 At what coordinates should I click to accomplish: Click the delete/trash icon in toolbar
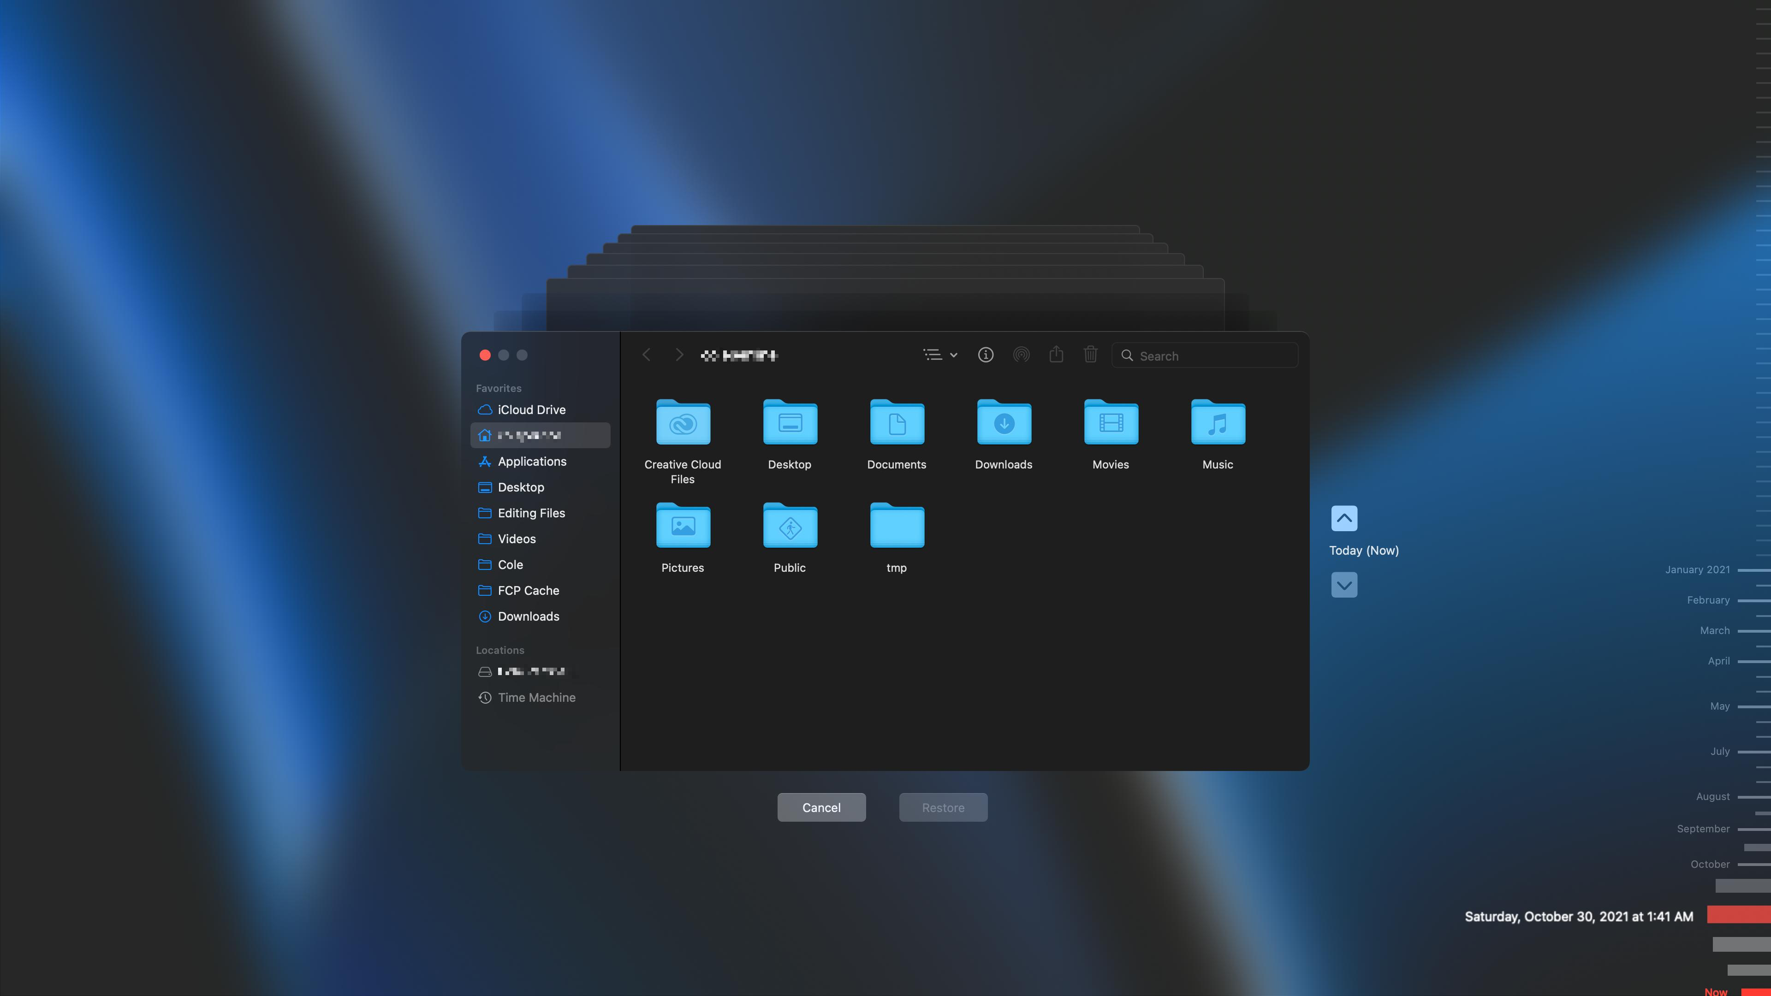click(x=1091, y=354)
